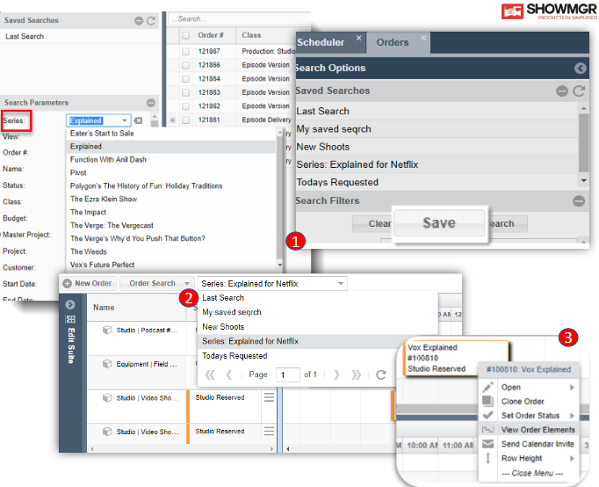Expand the row for order 121861
Viewport: 599px width, 487px height.
173,120
